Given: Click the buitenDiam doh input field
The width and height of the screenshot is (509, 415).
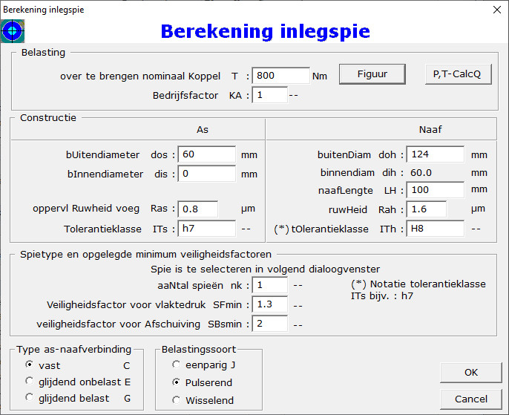Looking at the screenshot, I should [436, 154].
